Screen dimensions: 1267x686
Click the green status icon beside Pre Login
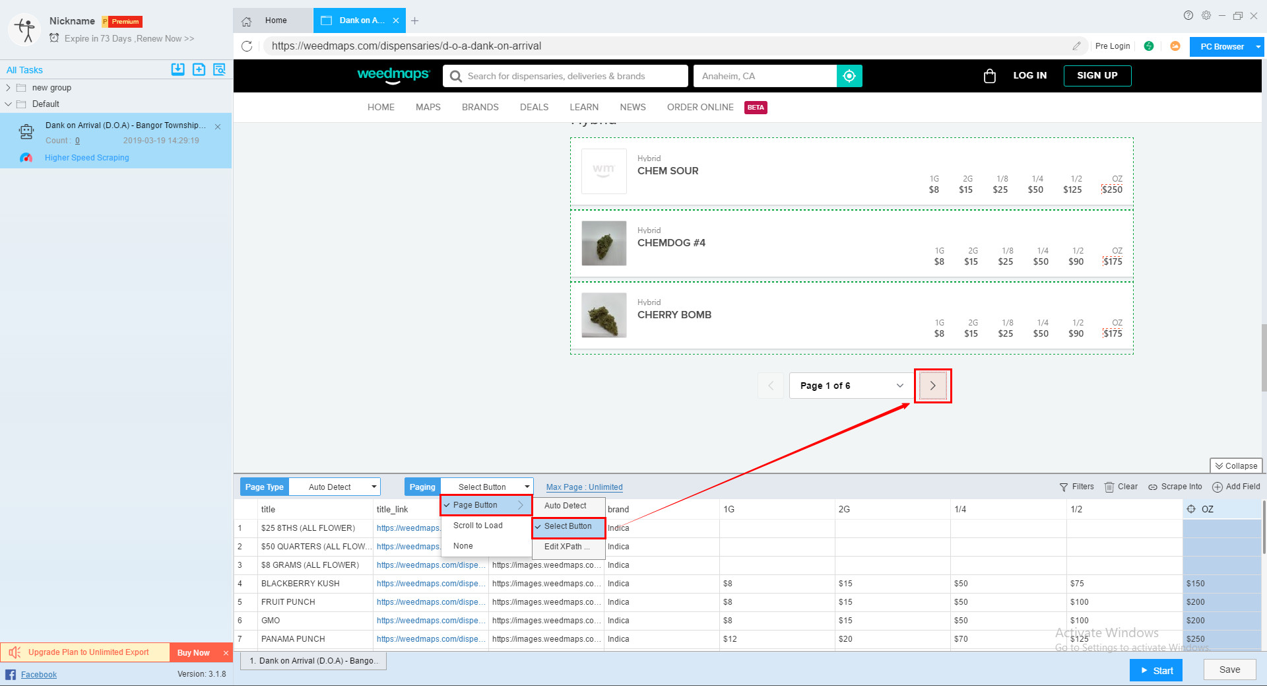tap(1149, 46)
